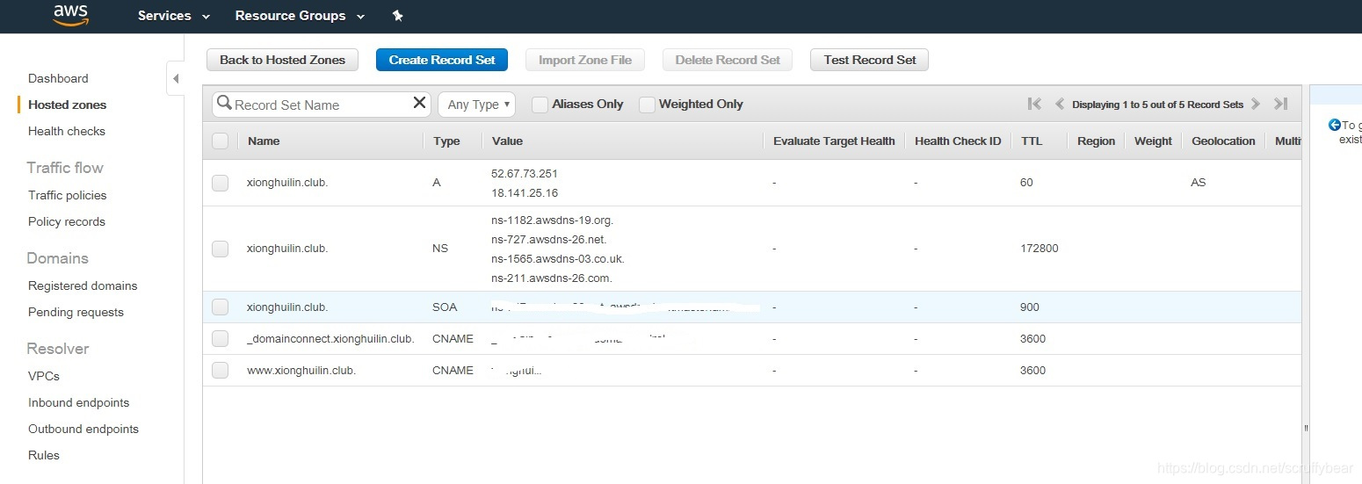Click ns-727.awsdns-26.net. name server value
Screen dimensions: 1362x484
pyautogui.click(x=548, y=240)
